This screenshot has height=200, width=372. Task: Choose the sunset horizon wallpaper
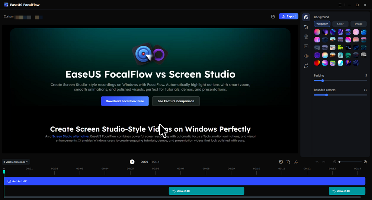coord(333,55)
